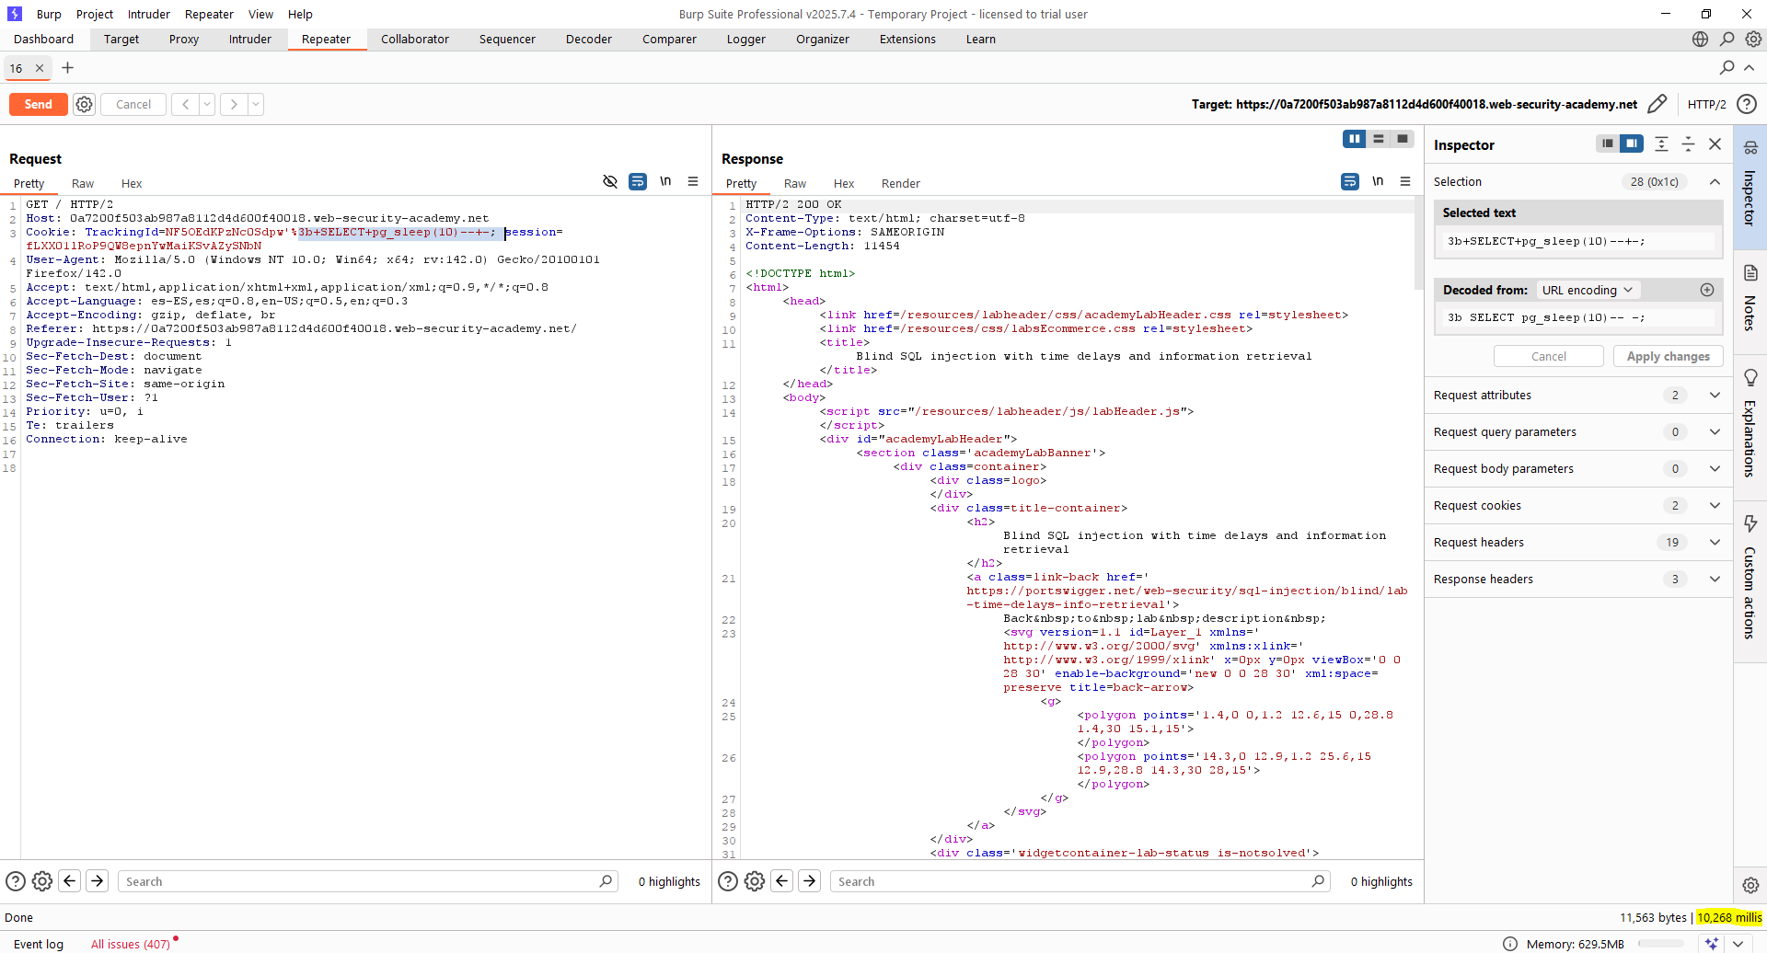Dock Inspector to the right
The height and width of the screenshot is (953, 1767).
point(1632,144)
